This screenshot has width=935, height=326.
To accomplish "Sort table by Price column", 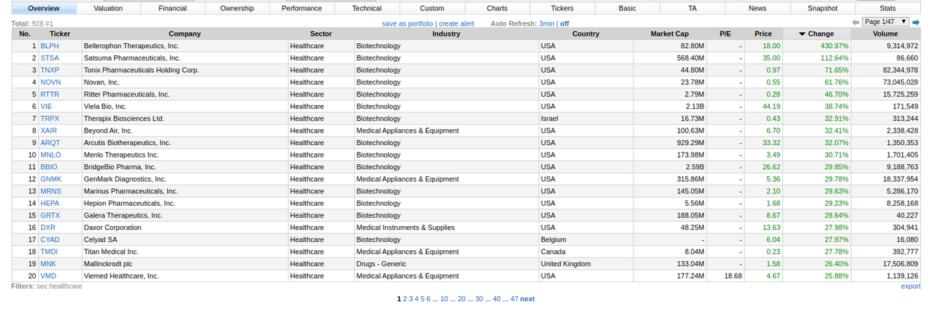I will click(763, 34).
